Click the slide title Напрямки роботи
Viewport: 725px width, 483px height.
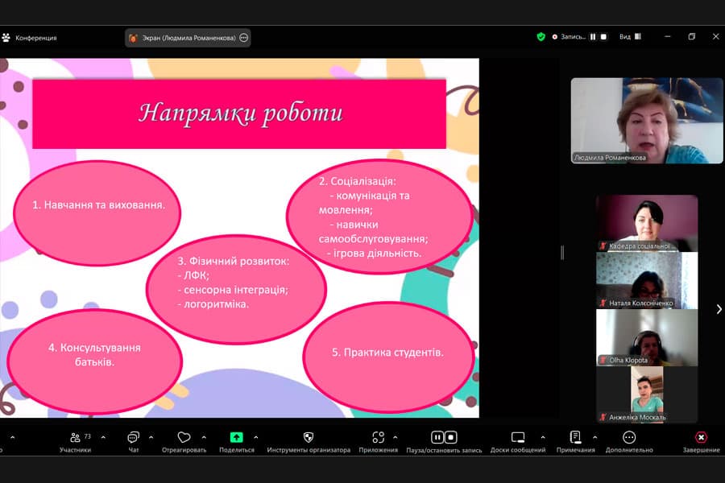click(x=240, y=114)
